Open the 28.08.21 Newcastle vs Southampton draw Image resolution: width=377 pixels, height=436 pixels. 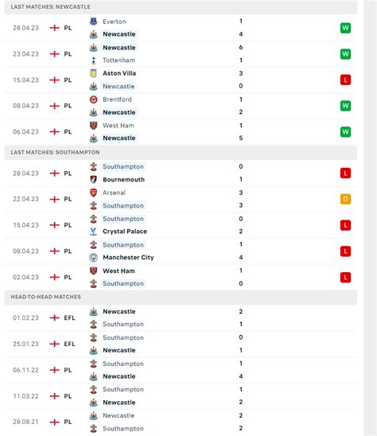pyautogui.click(x=181, y=422)
